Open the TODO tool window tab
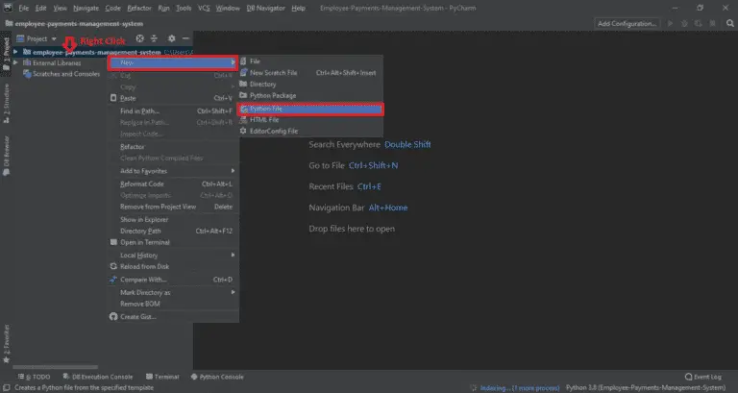The image size is (738, 393). pos(34,377)
